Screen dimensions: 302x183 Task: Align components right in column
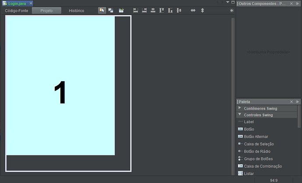click(x=144, y=10)
